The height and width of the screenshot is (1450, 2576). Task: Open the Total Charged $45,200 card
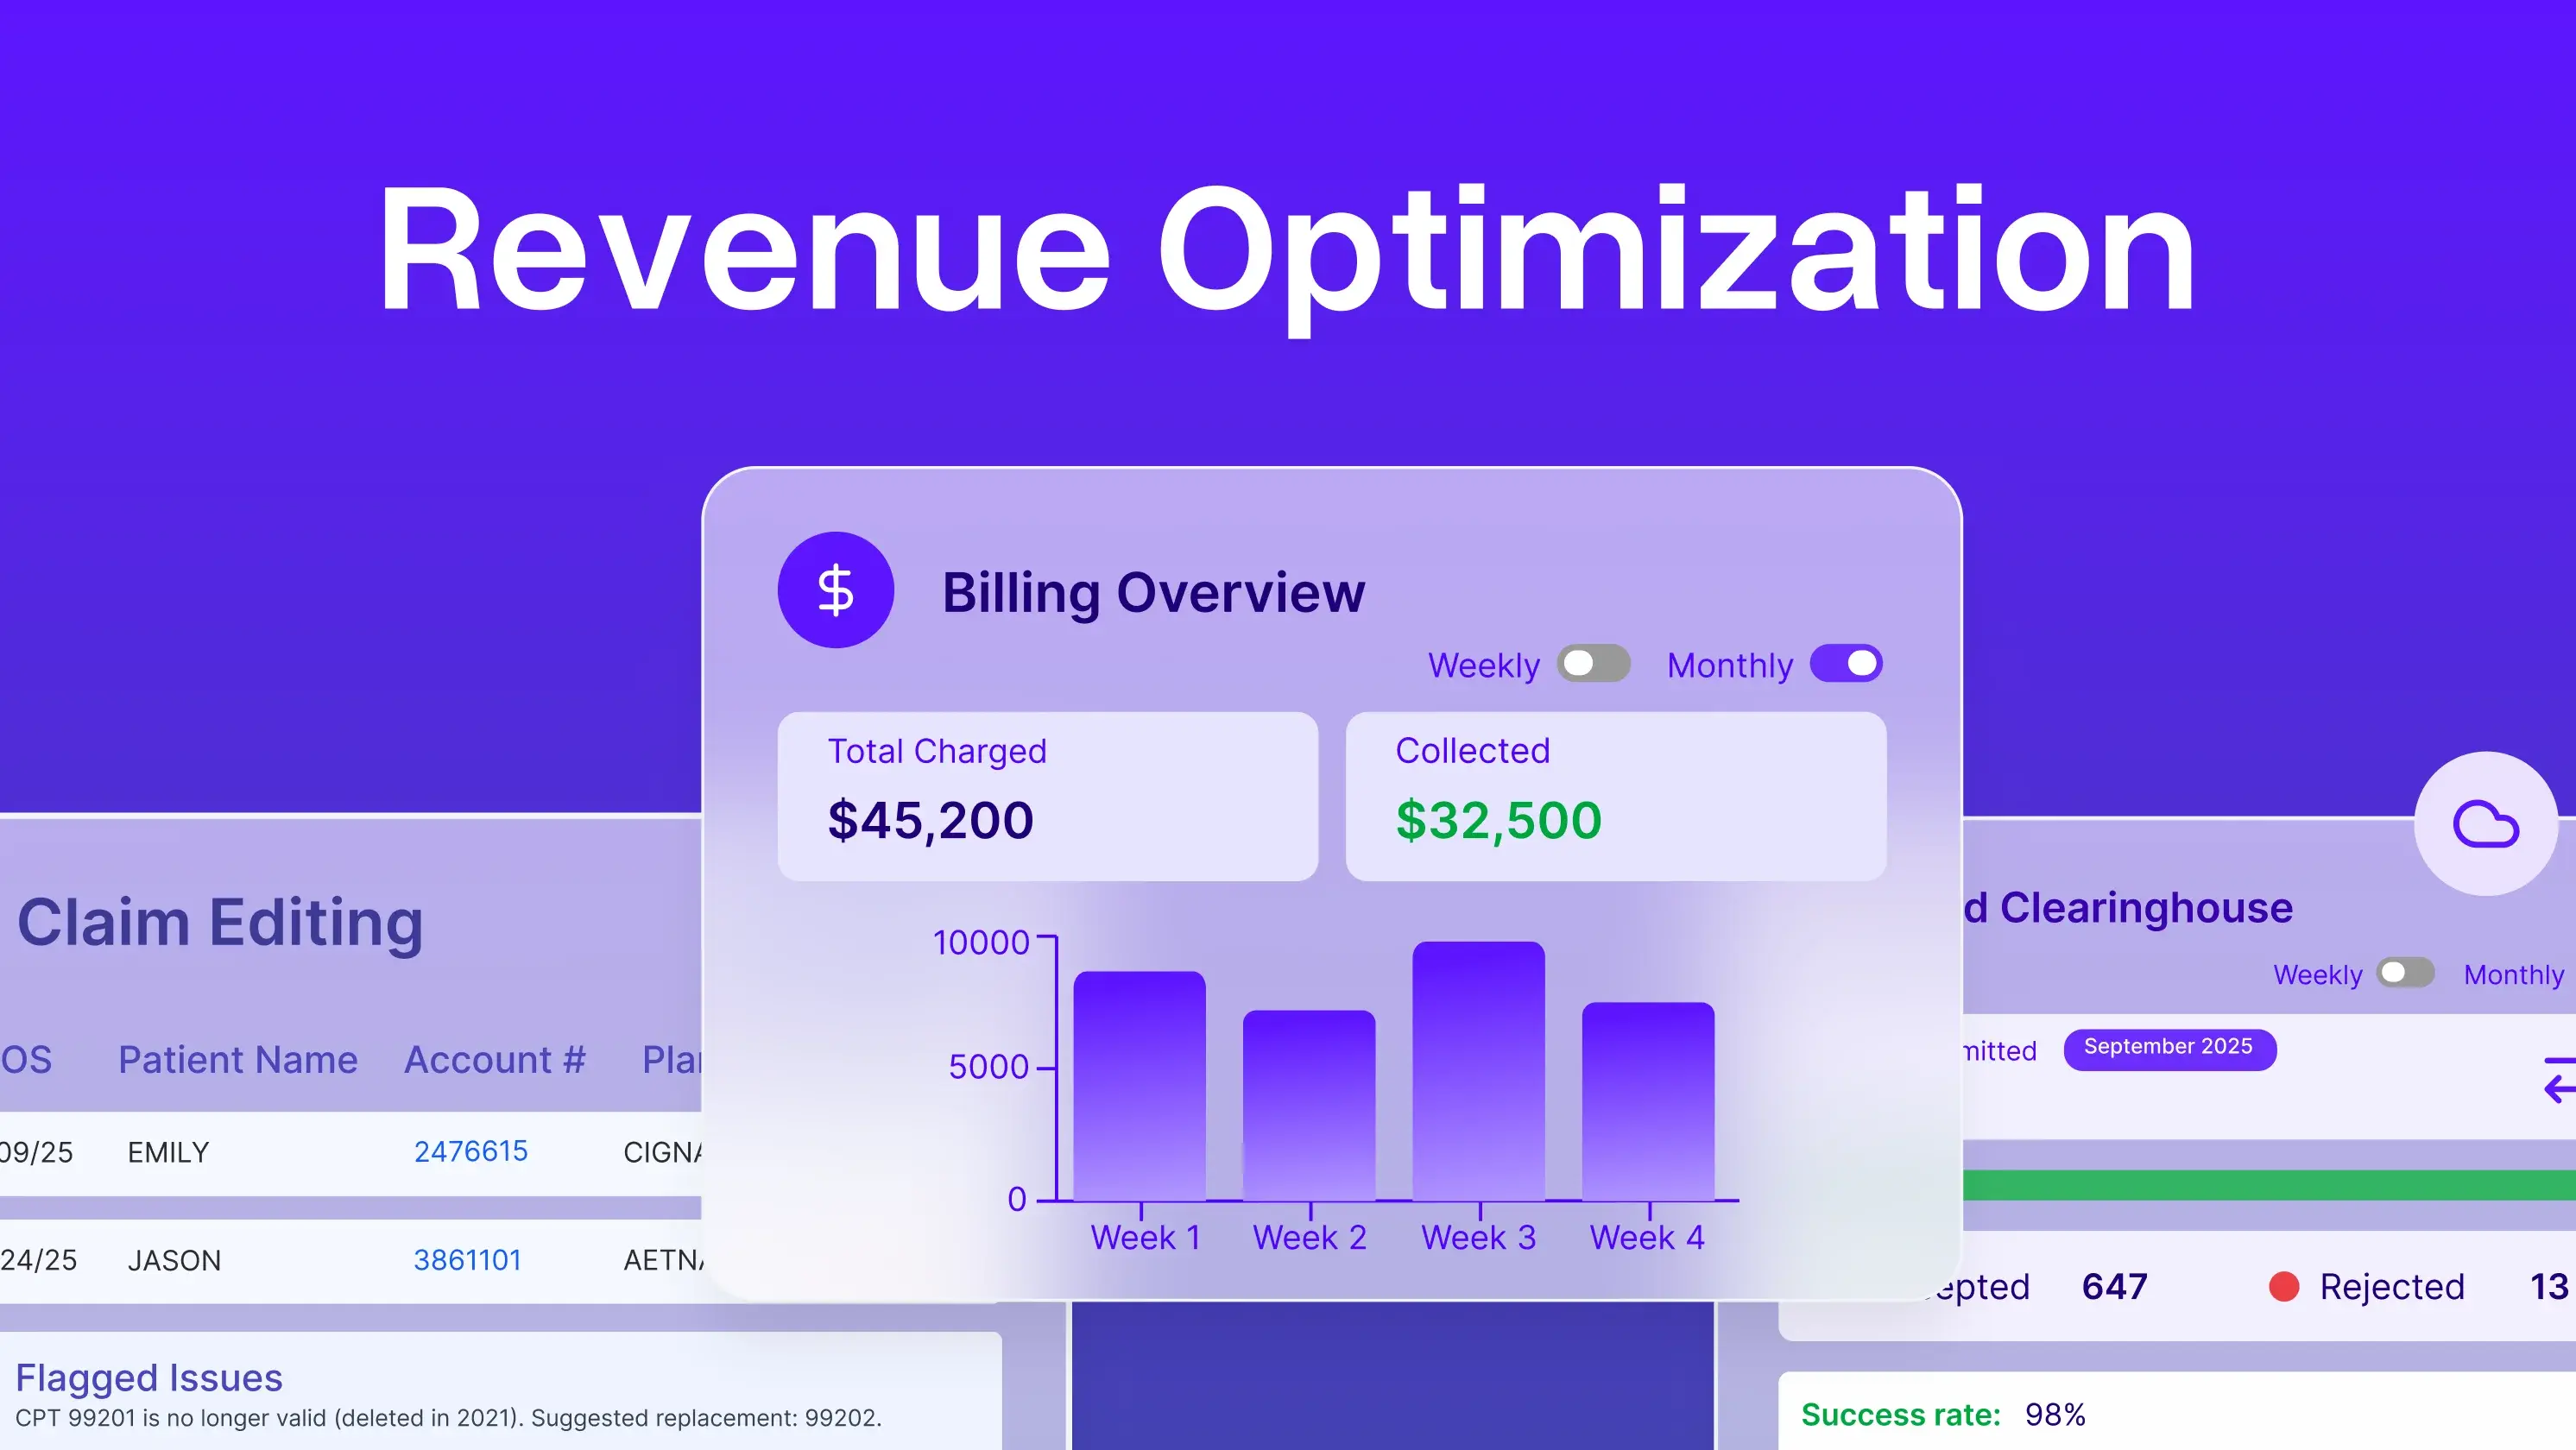[x=1047, y=796]
